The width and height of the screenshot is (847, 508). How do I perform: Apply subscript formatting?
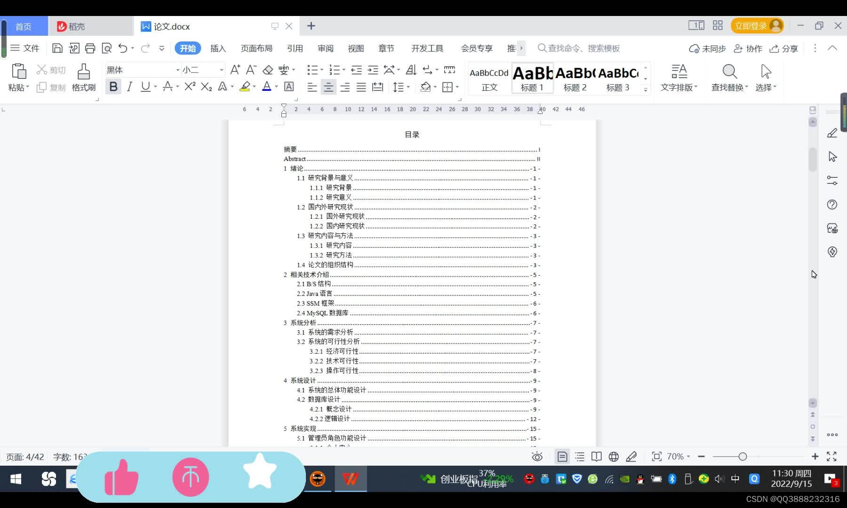pyautogui.click(x=206, y=87)
